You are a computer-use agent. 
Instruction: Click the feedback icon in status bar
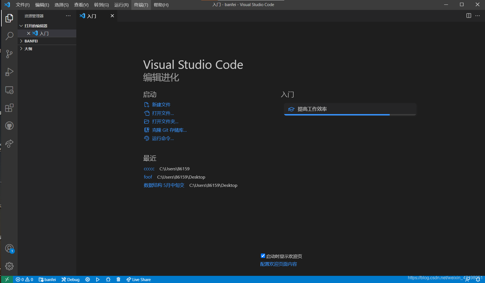tap(467, 280)
